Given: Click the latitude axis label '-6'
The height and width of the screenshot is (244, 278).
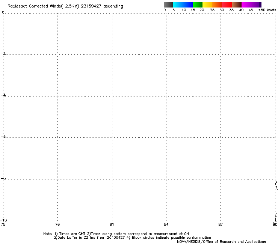Looking at the screenshot, I should pos(3,136).
